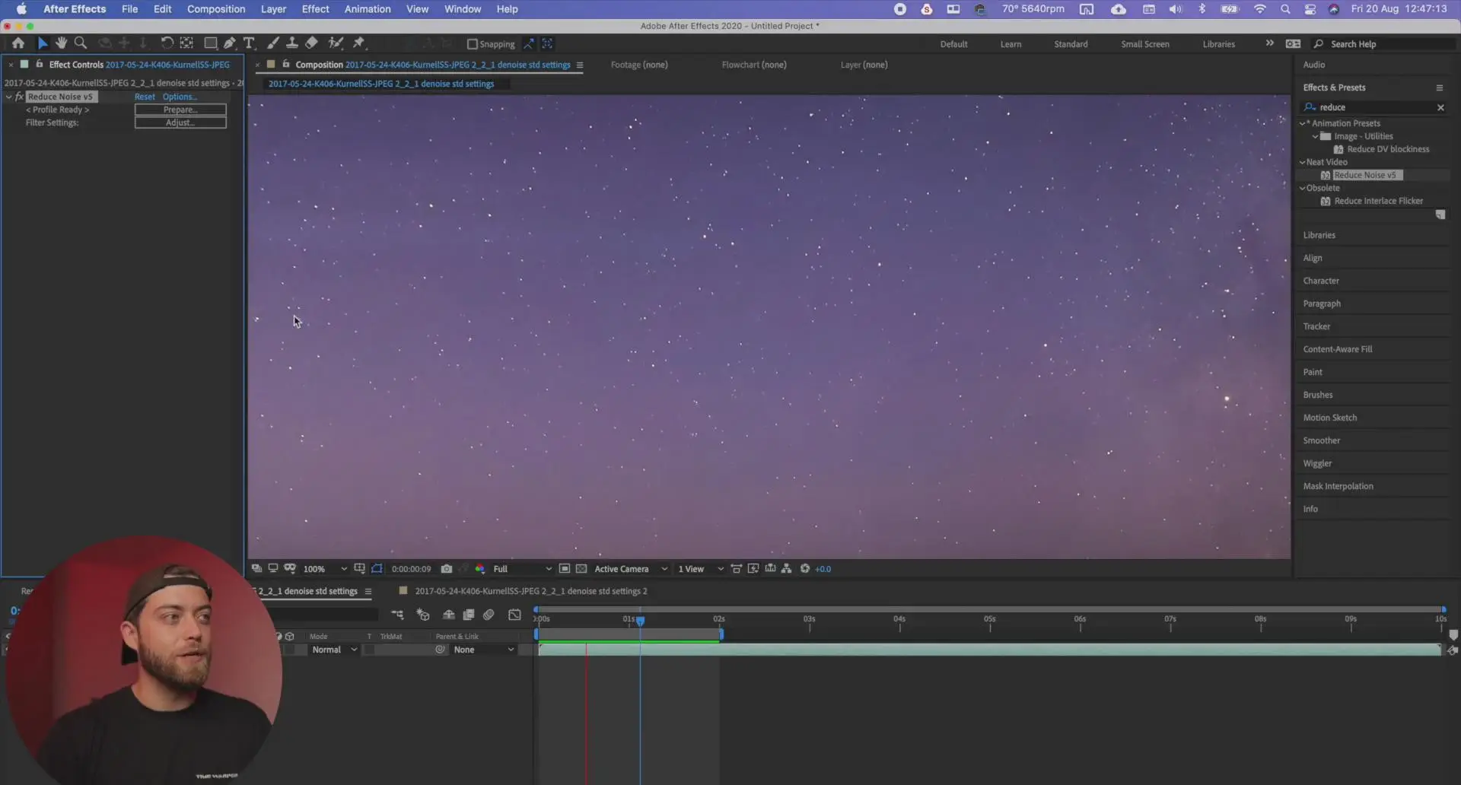1461x785 pixels.
Task: Select the Pen tool
Action: [x=230, y=43]
